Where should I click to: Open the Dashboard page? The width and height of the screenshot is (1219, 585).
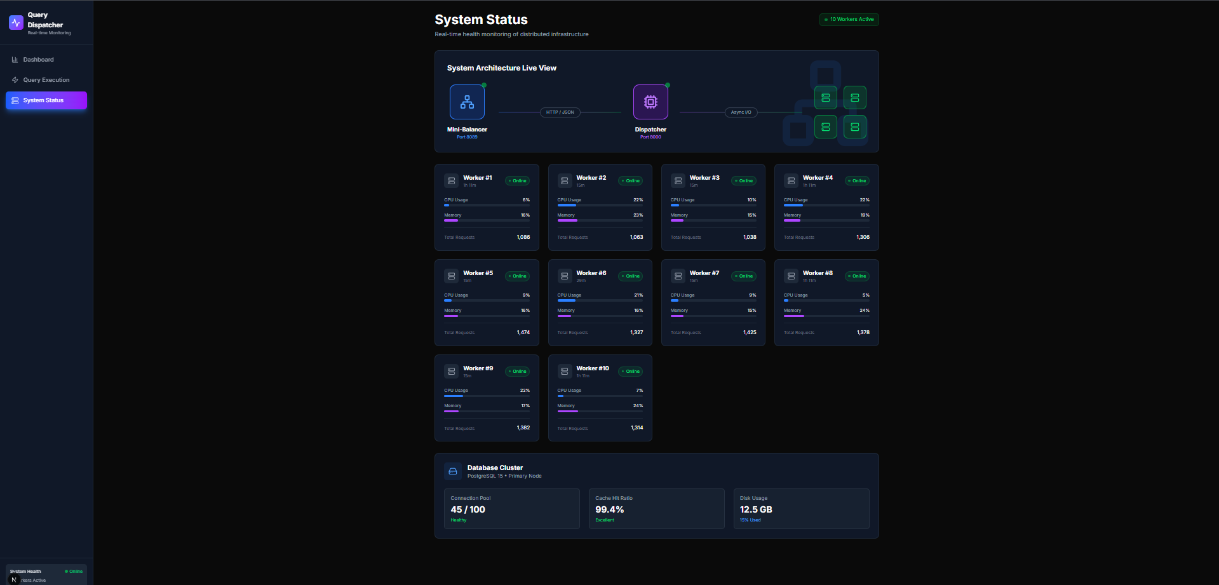click(38, 60)
